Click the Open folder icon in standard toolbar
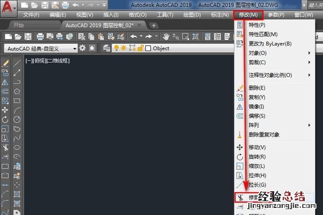The height and width of the screenshot is (215, 323). pyautogui.click(x=18, y=37)
